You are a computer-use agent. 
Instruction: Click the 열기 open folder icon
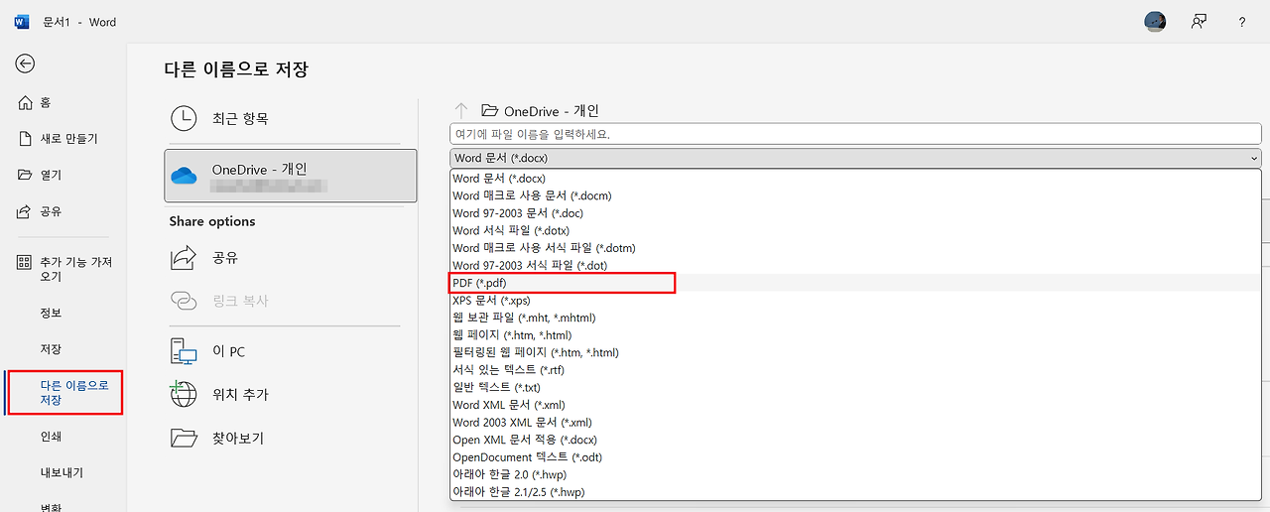tap(26, 176)
